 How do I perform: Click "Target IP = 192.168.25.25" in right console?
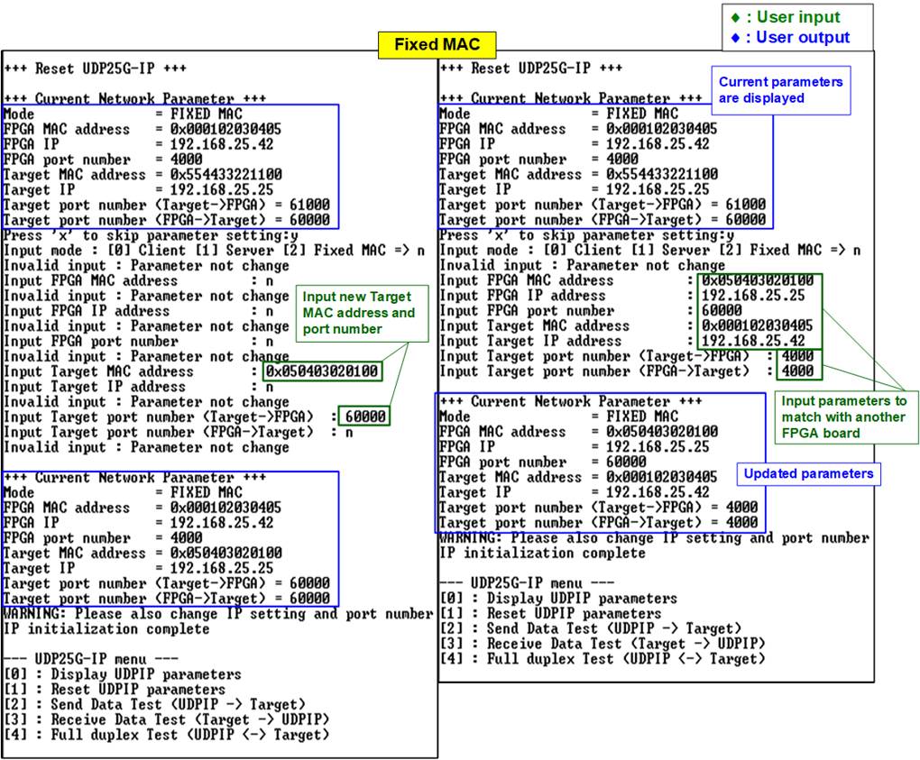coord(575,190)
